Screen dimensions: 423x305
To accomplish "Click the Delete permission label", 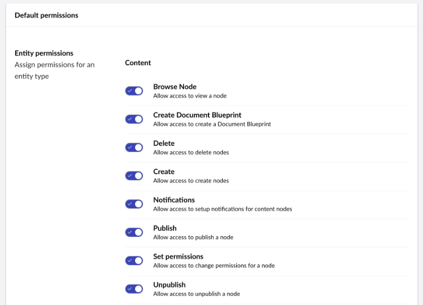I will tap(163, 143).
